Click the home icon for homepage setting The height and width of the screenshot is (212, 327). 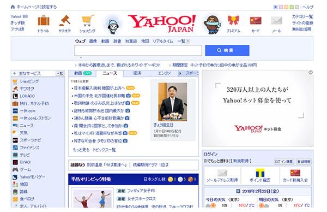[13, 7]
